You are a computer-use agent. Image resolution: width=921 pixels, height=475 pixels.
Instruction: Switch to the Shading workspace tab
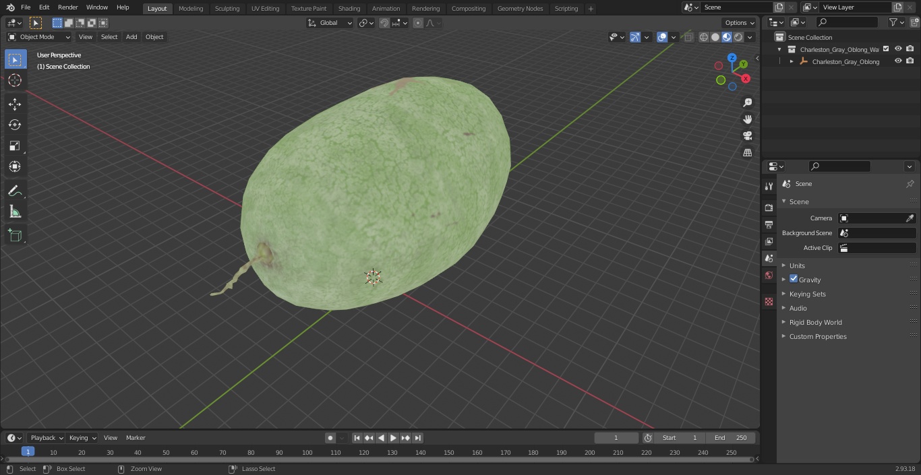(x=349, y=9)
